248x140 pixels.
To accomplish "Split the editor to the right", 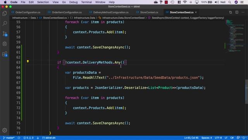I will click(237, 12).
